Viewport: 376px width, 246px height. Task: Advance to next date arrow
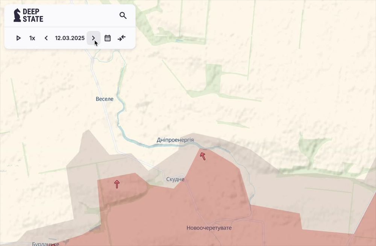[94, 38]
